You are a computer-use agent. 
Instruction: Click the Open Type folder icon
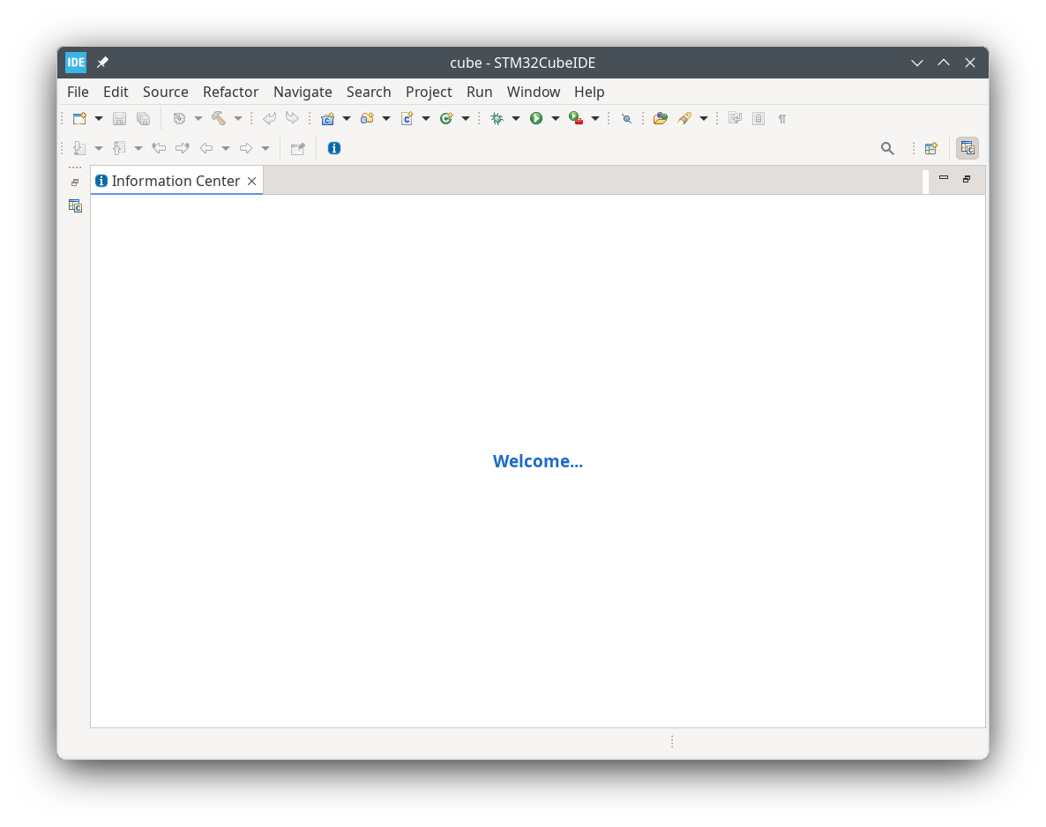click(x=660, y=118)
